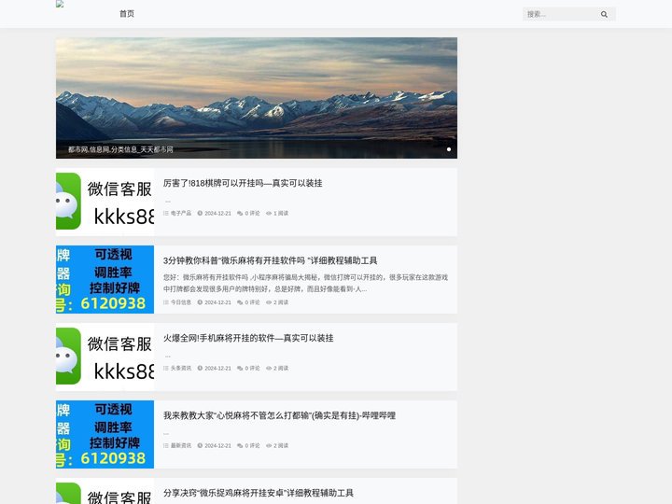Open banner caption 都市网,信息网,分类信息_天天都市网
The height and width of the screenshot is (504, 672).
pyautogui.click(x=120, y=149)
